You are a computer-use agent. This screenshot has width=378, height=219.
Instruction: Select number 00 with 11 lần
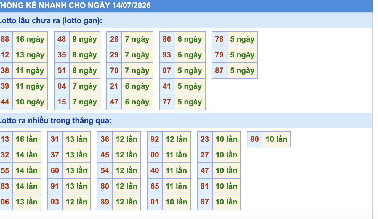[x=155, y=155]
